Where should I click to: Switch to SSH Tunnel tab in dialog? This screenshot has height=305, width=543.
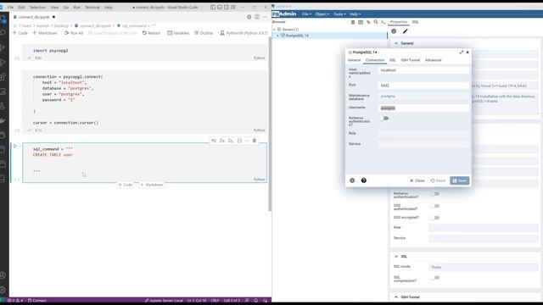pos(411,60)
